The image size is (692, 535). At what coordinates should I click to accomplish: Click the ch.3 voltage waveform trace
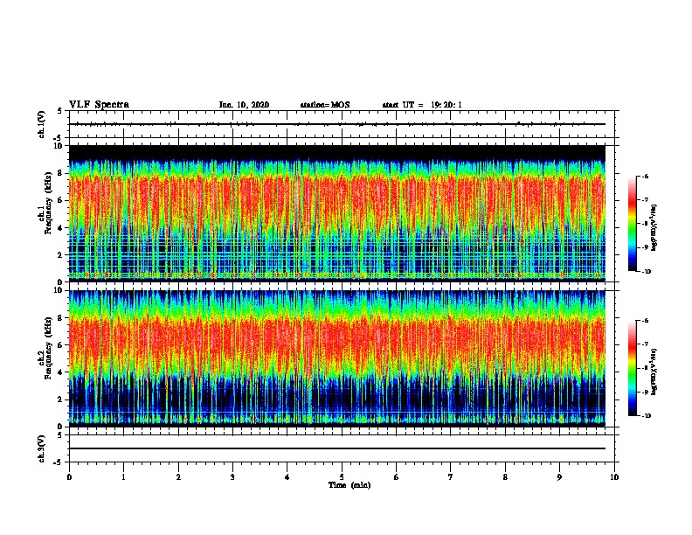(337, 448)
